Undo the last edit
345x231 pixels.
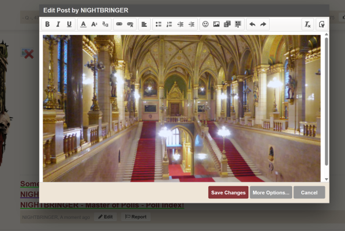[252, 24]
